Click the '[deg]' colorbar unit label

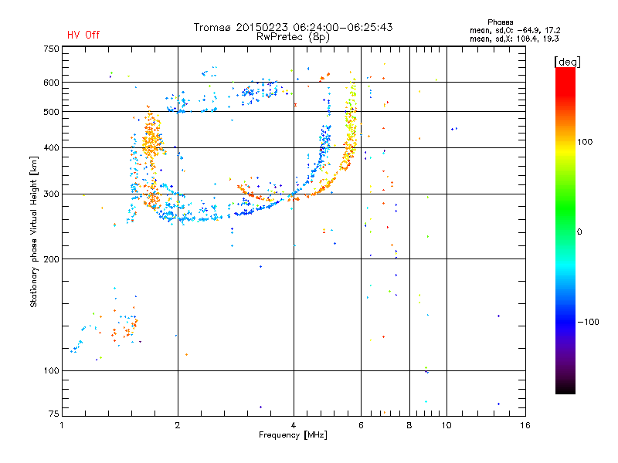pos(567,62)
